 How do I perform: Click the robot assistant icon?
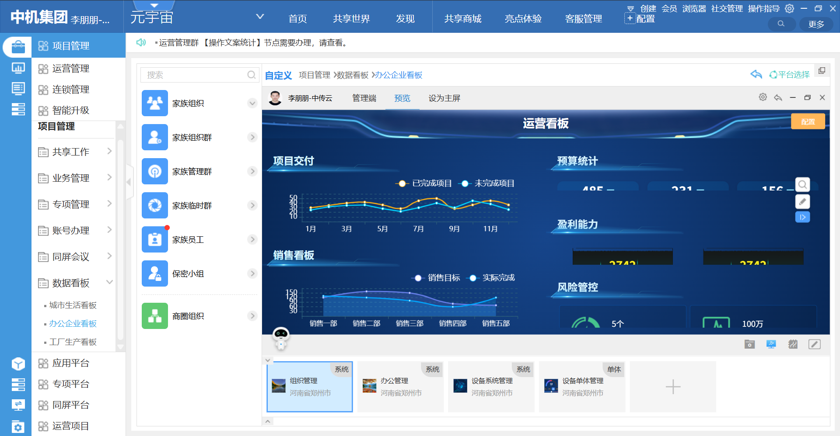280,338
